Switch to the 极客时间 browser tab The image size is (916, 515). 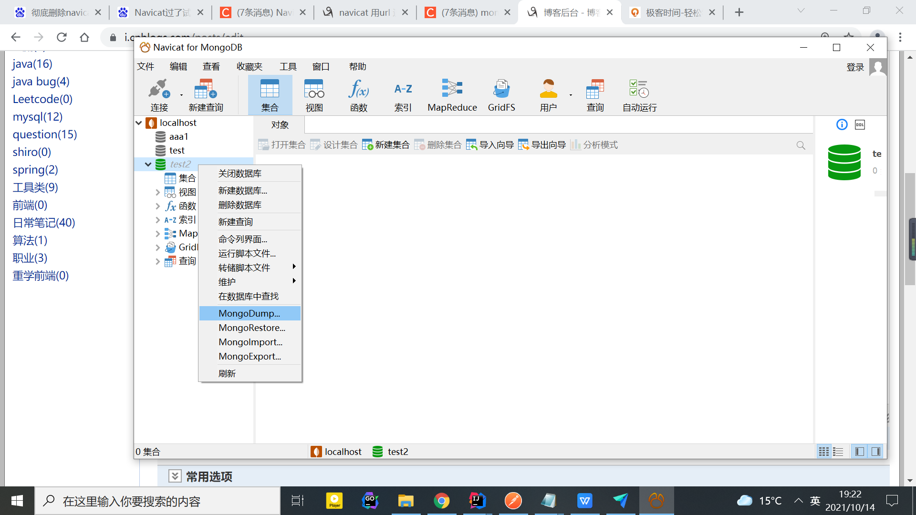(x=673, y=12)
